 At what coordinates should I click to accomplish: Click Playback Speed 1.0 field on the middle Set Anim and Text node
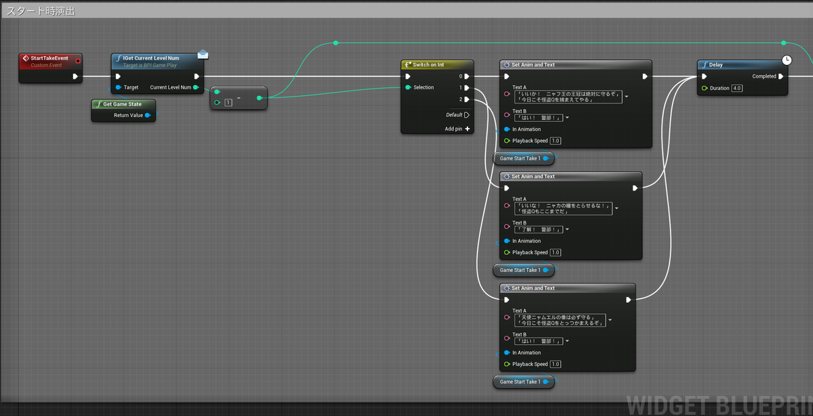[556, 252]
